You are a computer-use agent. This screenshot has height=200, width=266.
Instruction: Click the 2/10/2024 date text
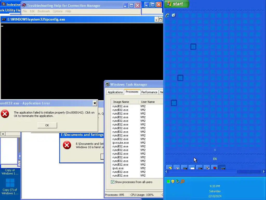tap(215, 196)
